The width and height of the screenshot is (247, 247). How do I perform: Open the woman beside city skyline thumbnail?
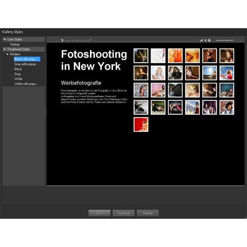pos(192,107)
